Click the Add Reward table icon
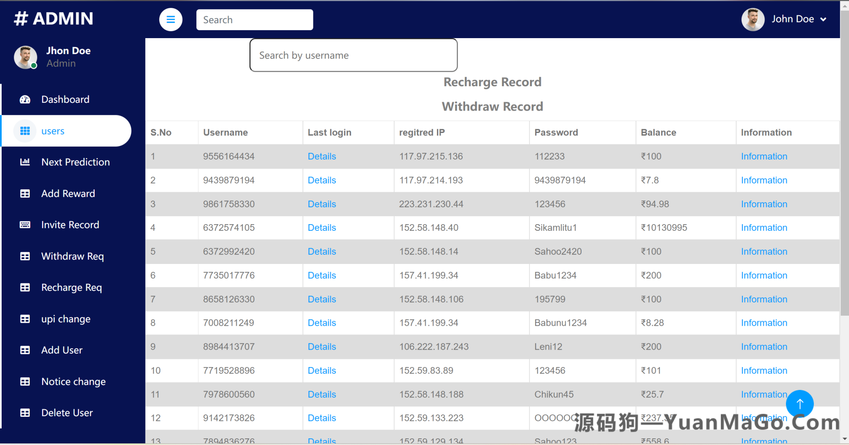 coord(25,193)
